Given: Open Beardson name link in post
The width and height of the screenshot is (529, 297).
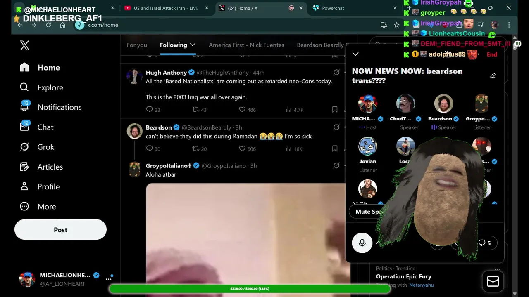Looking at the screenshot, I should pyautogui.click(x=159, y=127).
